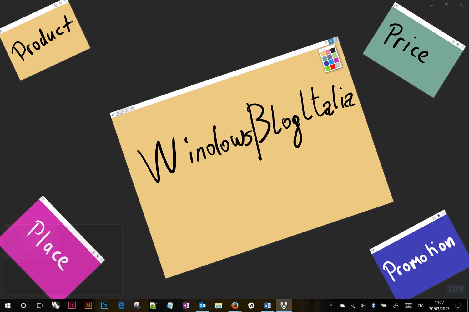Open Slack from the taskbar

(x=251, y=305)
